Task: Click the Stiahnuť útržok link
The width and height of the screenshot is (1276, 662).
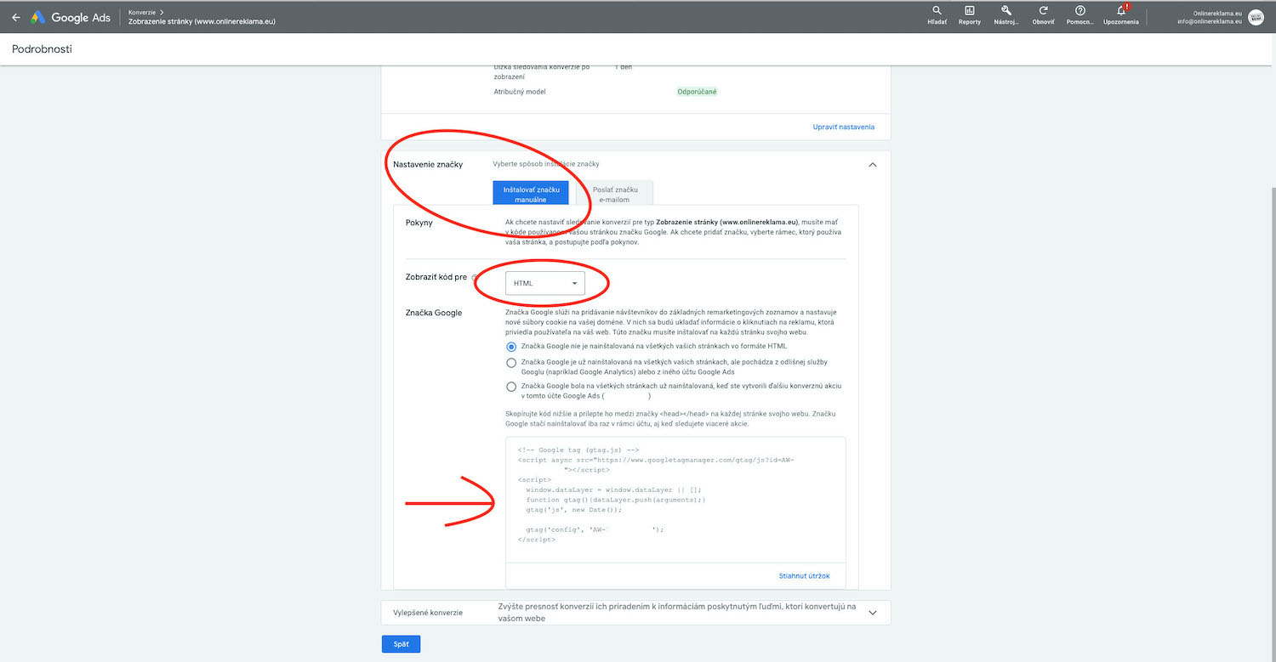Action: 804,576
